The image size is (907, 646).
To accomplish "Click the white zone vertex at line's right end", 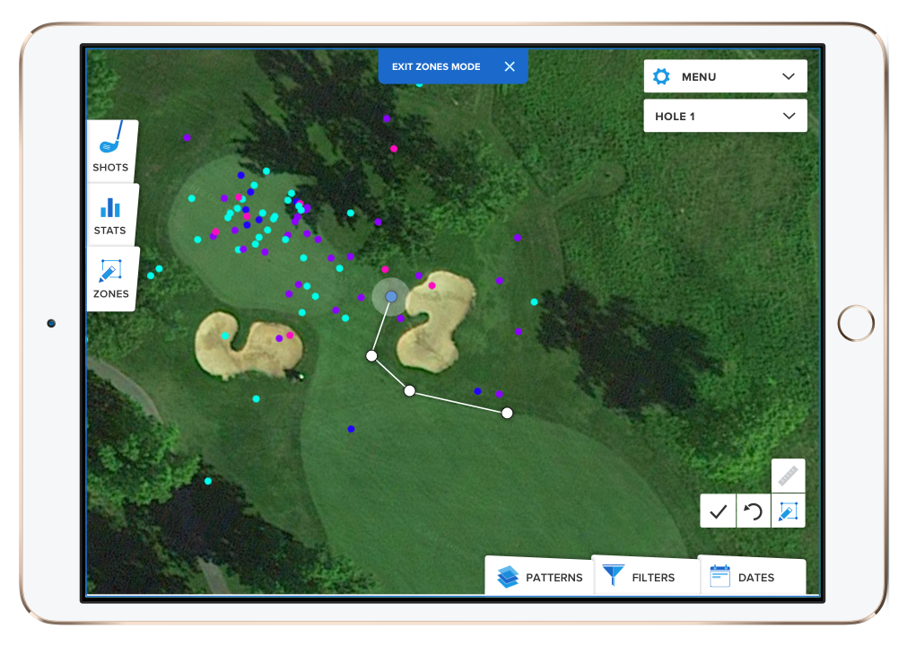I will [507, 413].
